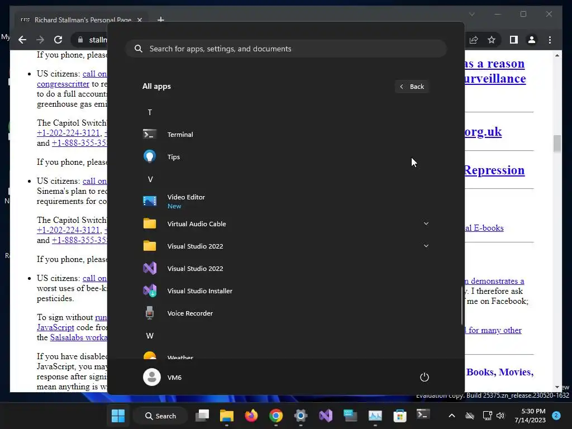Expand the Visual Studio 2022 folder chevron
Image resolution: width=572 pixels, height=429 pixels.
[x=426, y=246]
